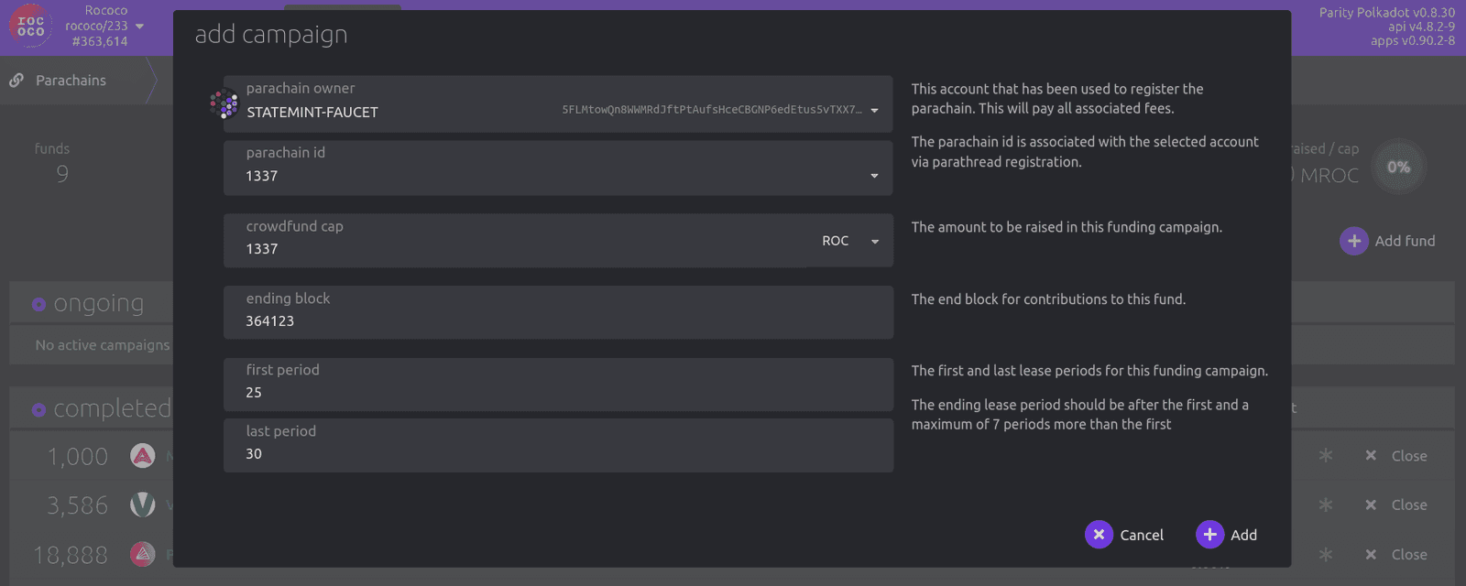Click the red token icon beside 1,000
1466x586 pixels.
[x=143, y=456]
